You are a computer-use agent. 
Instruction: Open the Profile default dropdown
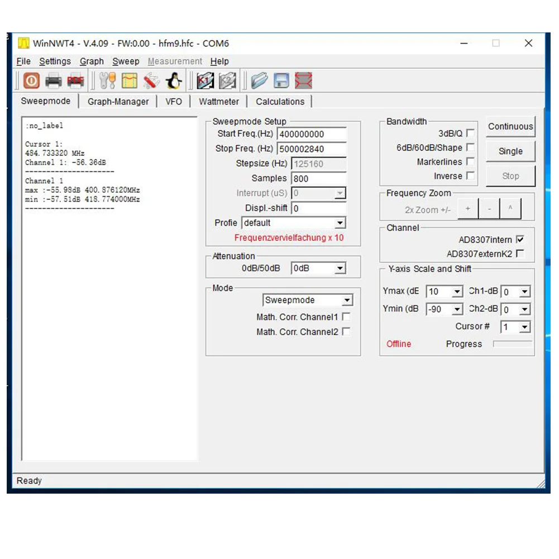click(x=294, y=223)
